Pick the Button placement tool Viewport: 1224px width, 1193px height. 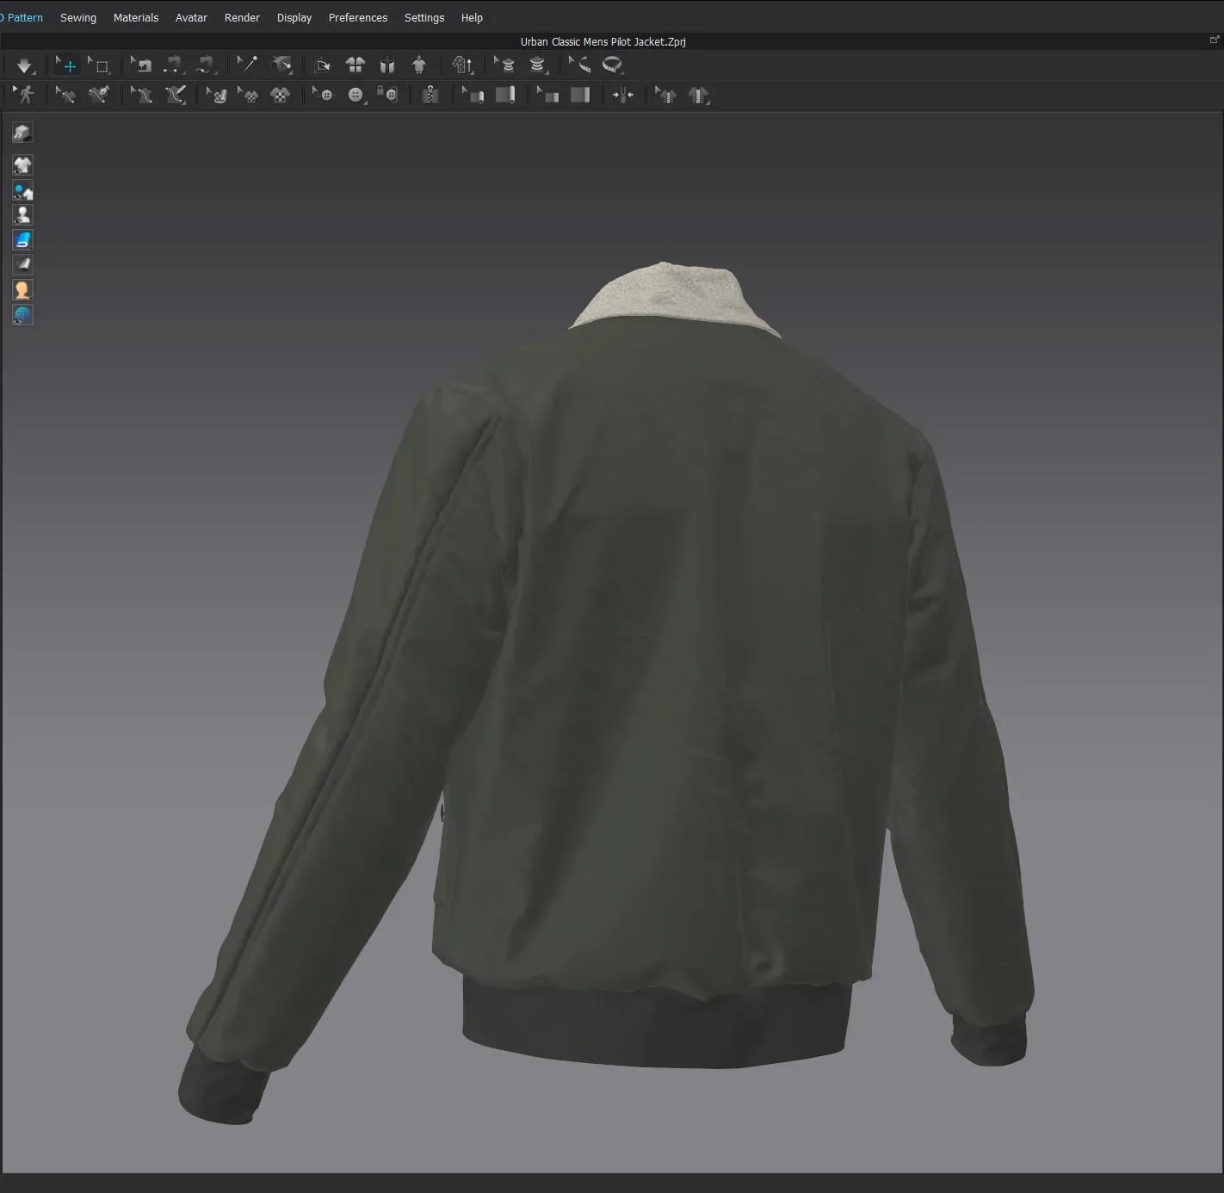[x=355, y=95]
